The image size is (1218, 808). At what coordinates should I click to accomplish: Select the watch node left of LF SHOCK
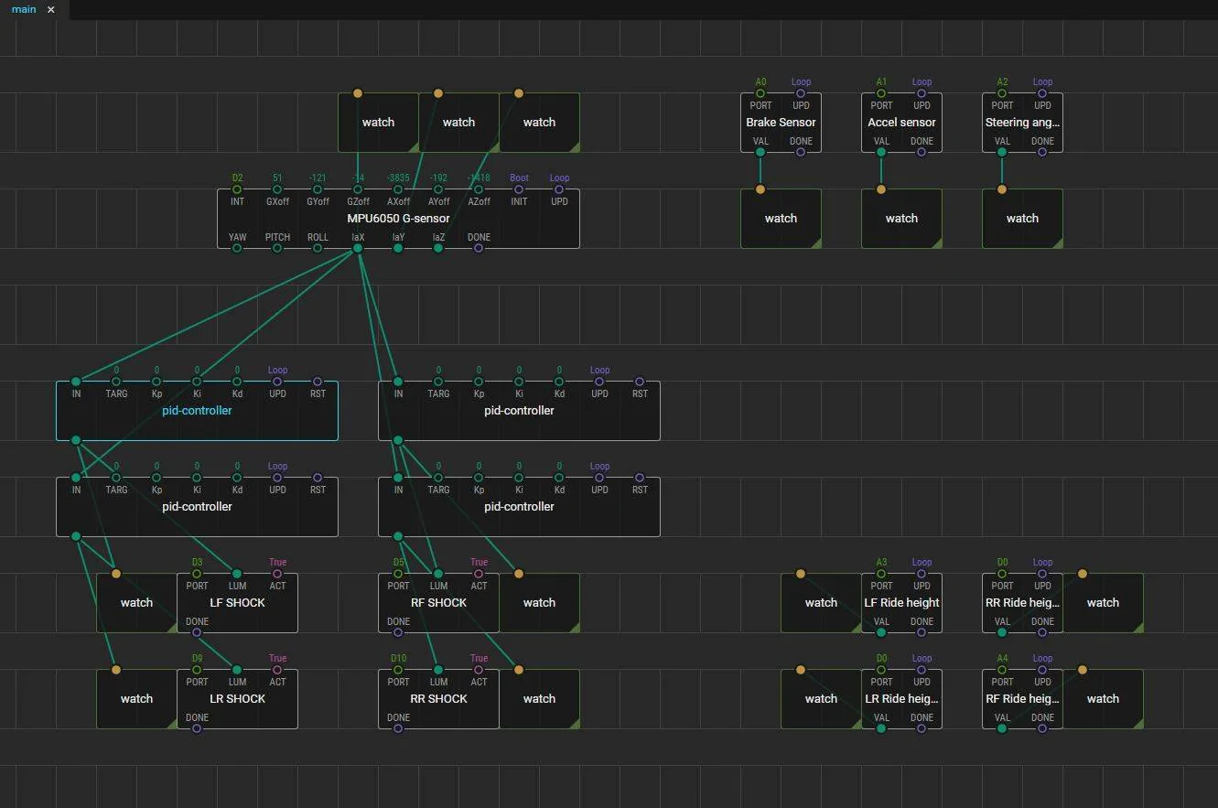pyautogui.click(x=136, y=603)
